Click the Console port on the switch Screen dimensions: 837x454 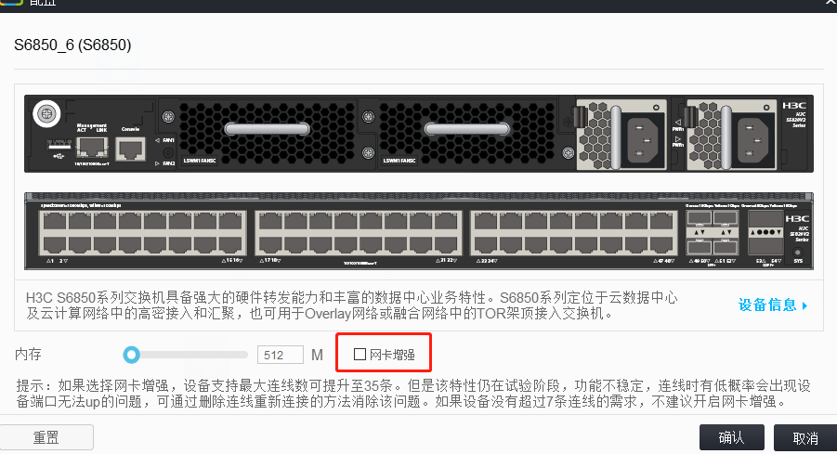click(131, 149)
